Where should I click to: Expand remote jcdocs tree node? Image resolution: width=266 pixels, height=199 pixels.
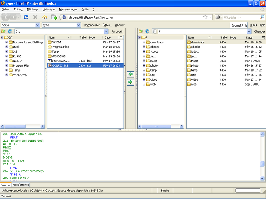(x=144, y=52)
